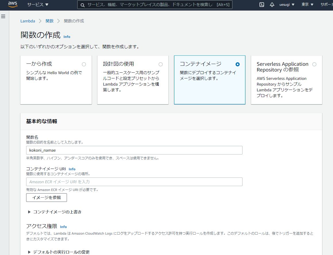Image resolution: width=333 pixels, height=255 pixels.
Task: Select the 一から作成 radio option
Action: (84, 64)
